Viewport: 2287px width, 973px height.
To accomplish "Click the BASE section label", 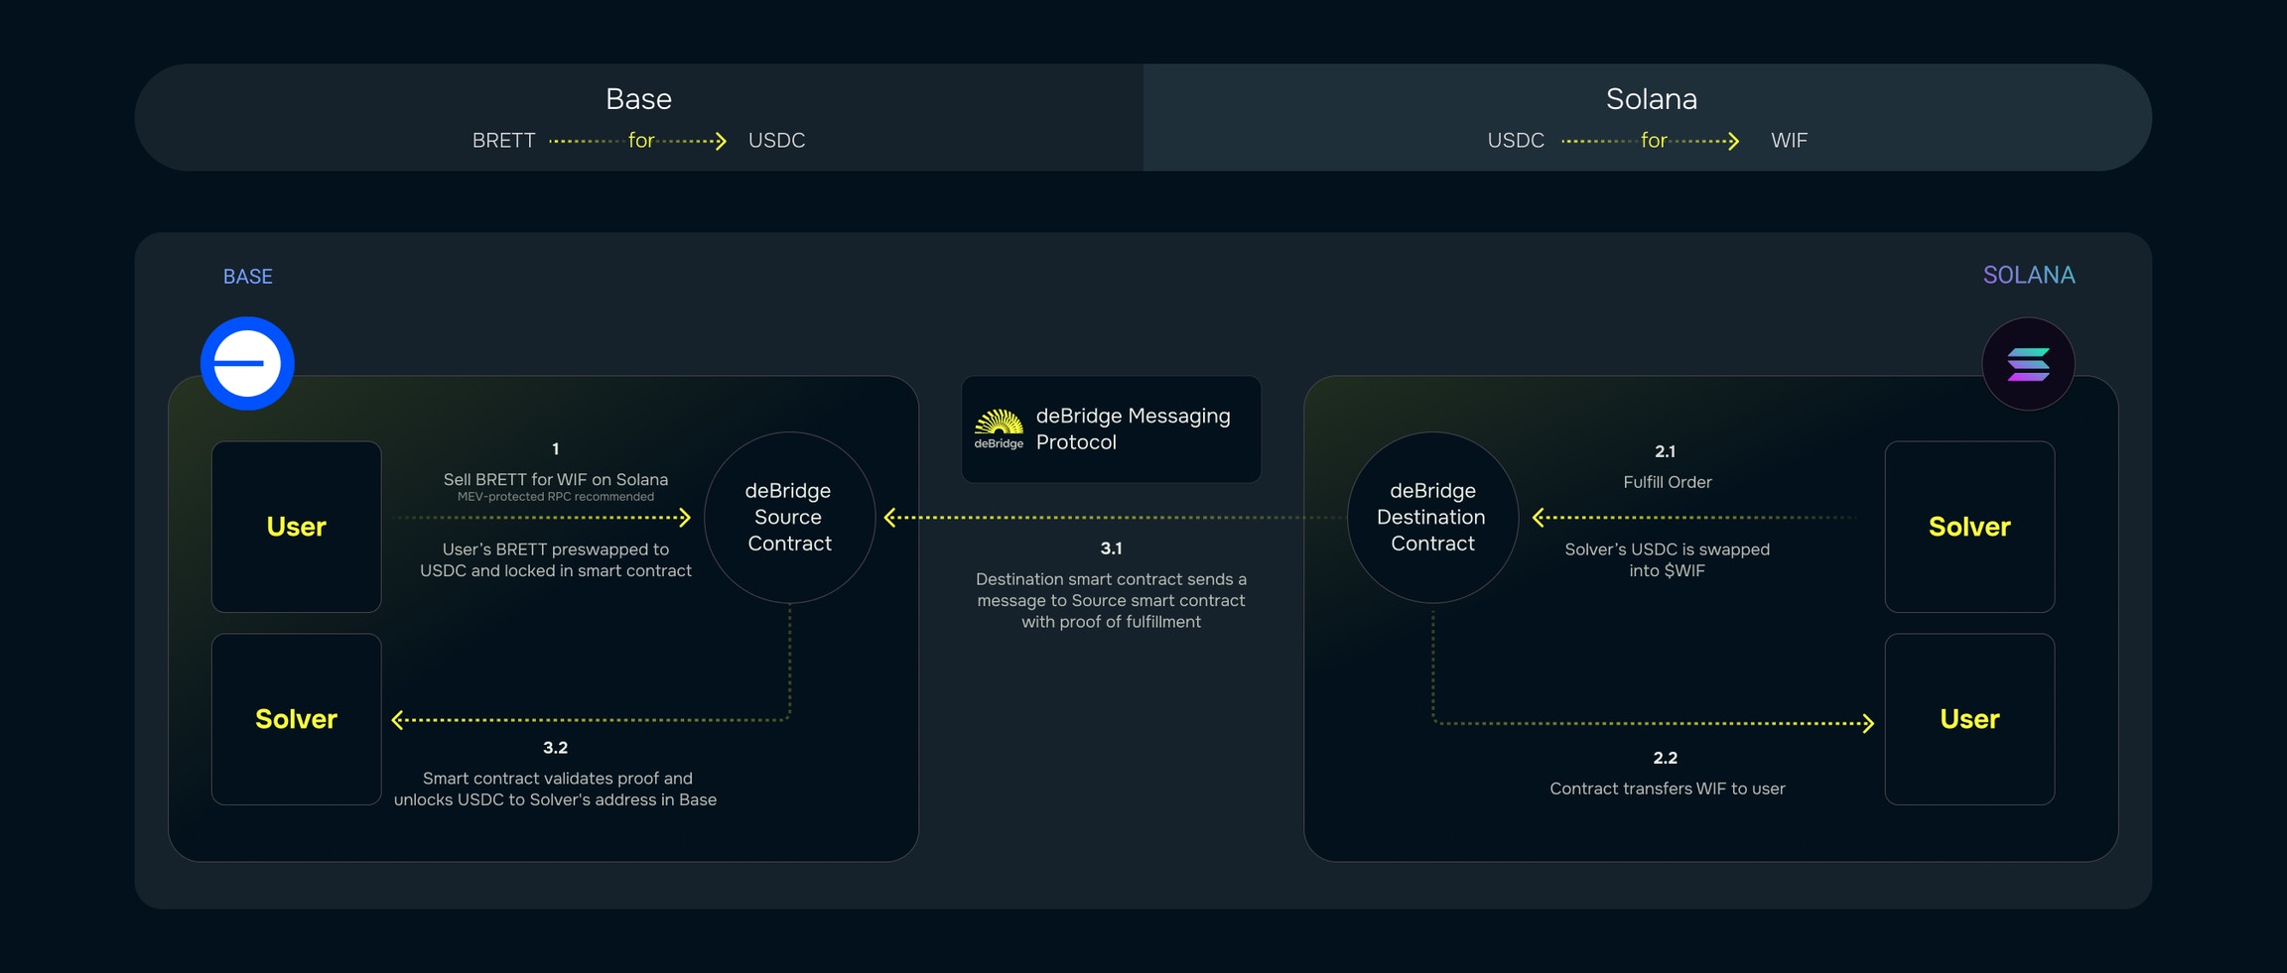I will 247,277.
